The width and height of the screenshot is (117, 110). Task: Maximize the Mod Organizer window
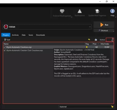click(107, 2)
